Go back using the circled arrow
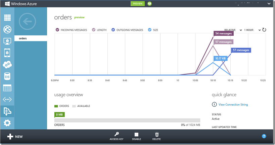The height and width of the screenshot is (145, 275). (27, 21)
